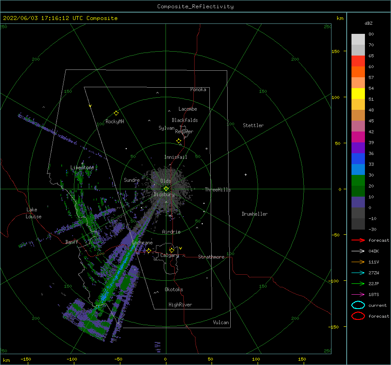
Task: Click the cyan 27ZW arrow in the legend
Action: 358,273
